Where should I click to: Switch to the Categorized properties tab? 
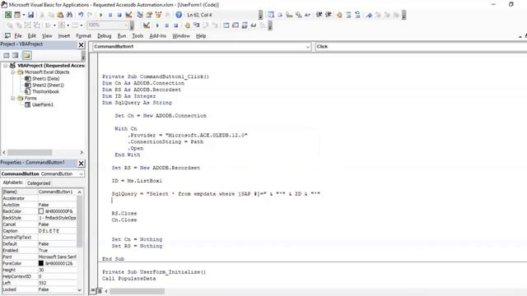coord(39,183)
